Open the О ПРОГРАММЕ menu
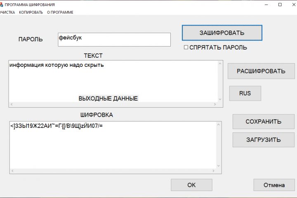Viewport: 297px width, 198px height. coord(60,12)
